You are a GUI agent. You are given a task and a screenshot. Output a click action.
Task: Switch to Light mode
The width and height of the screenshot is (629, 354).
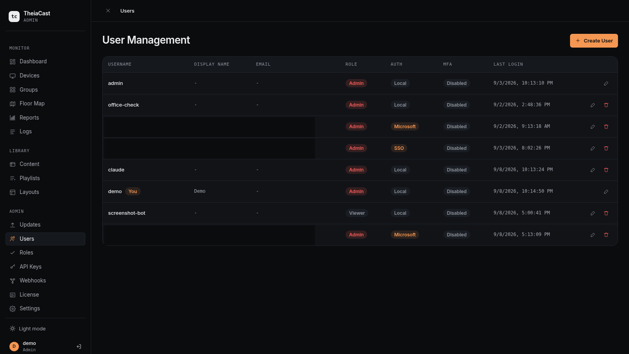point(28,329)
